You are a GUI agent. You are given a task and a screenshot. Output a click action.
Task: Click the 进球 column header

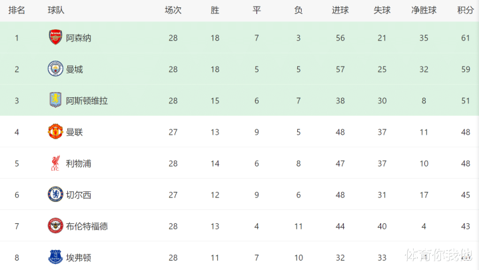click(340, 10)
